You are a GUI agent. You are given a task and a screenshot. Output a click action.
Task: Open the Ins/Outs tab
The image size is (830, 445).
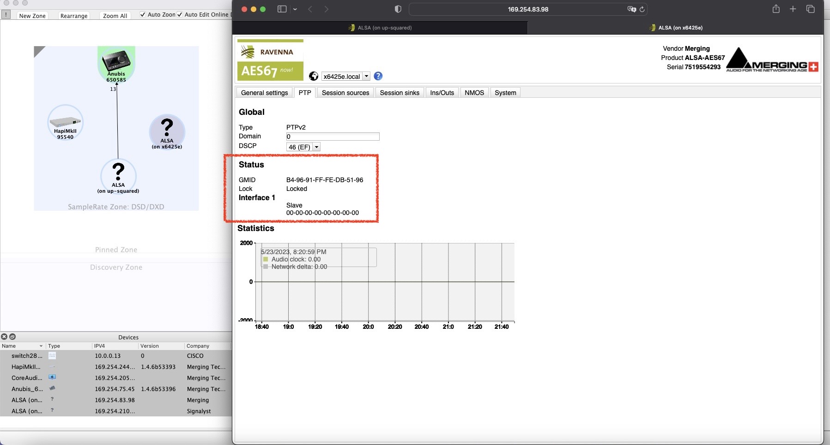click(x=442, y=93)
